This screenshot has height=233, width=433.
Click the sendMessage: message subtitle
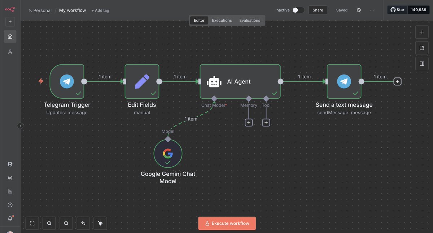(344, 113)
